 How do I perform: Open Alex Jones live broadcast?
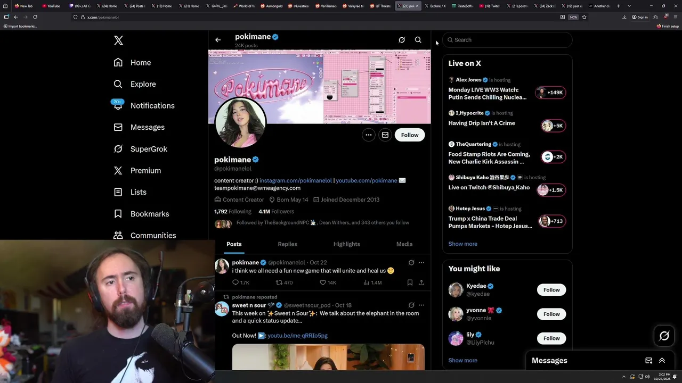507,90
